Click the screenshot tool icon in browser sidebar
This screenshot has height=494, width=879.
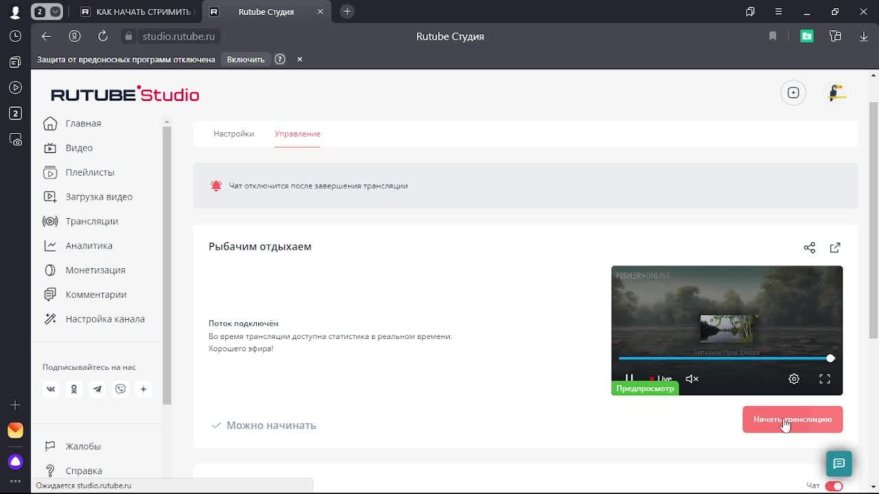[x=15, y=139]
